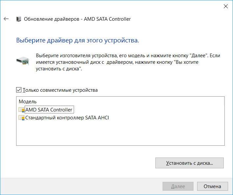Select AMD SATA Controller in the model list

point(49,110)
